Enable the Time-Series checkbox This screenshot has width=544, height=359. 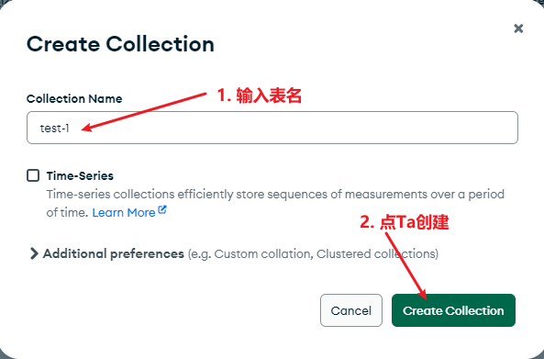click(33, 175)
